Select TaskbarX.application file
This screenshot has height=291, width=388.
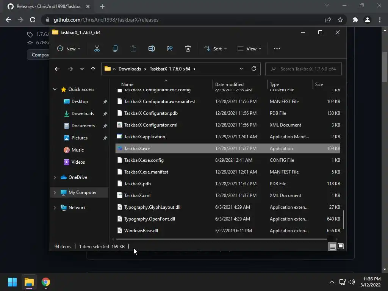(x=227, y=136)
